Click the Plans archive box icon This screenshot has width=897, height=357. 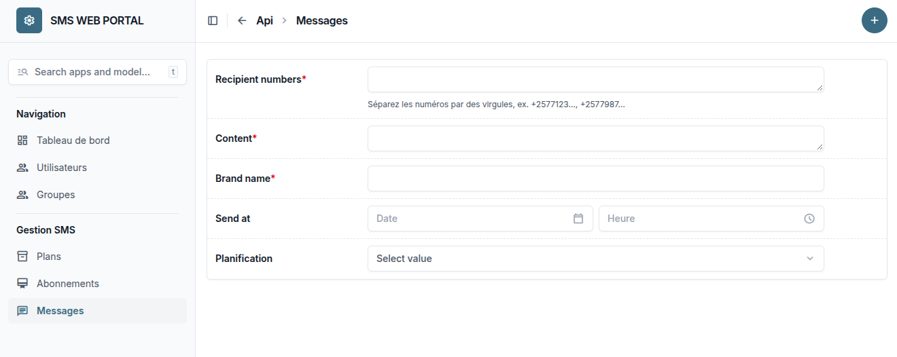point(22,257)
